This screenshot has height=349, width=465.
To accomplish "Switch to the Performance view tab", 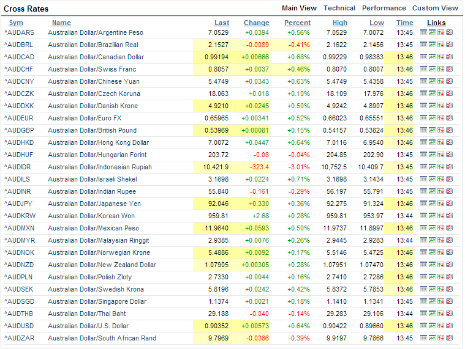I will click(384, 8).
